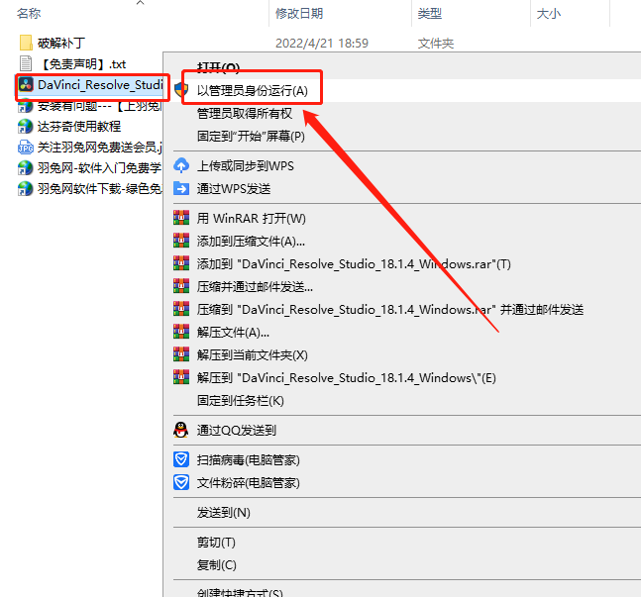641x597 pixels.
Task: Select the 羽兔网-软件入门免费学 file name
Action: [99, 168]
